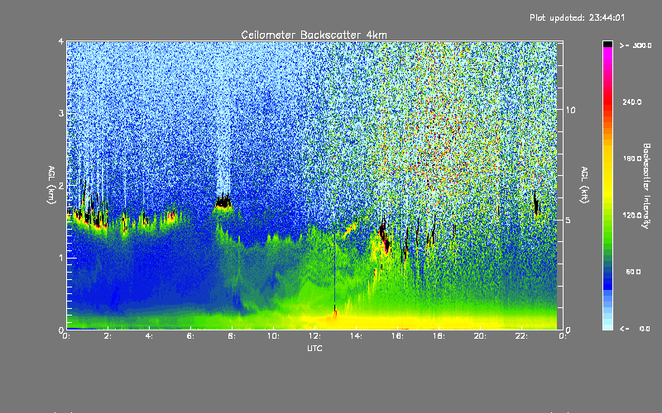Click the '120.0' colorbar label

tap(632, 216)
